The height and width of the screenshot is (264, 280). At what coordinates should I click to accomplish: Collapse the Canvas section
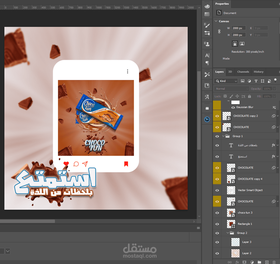(216, 21)
